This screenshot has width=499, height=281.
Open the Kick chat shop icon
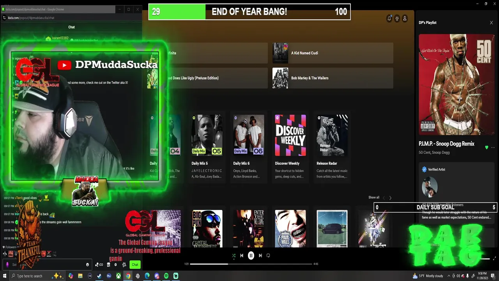[x=108, y=265]
